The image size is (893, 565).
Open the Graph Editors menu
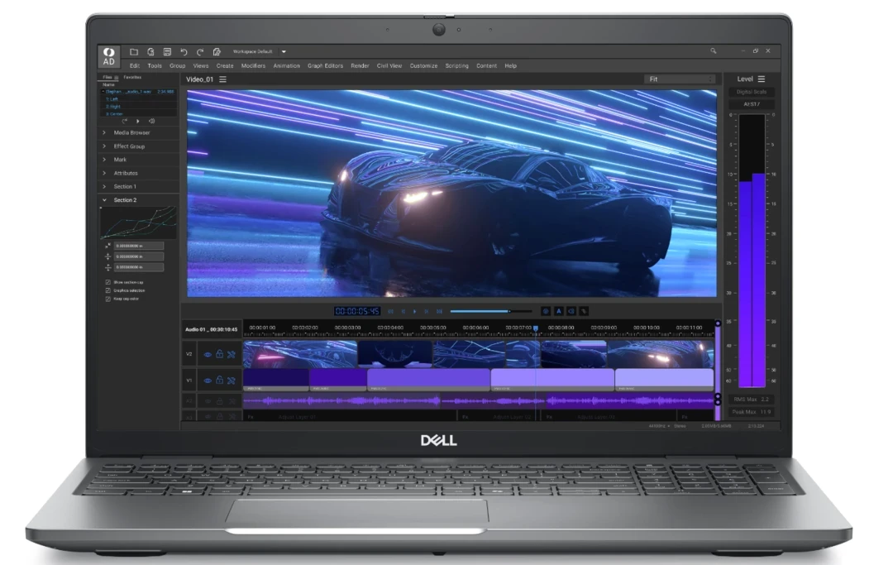coord(325,66)
